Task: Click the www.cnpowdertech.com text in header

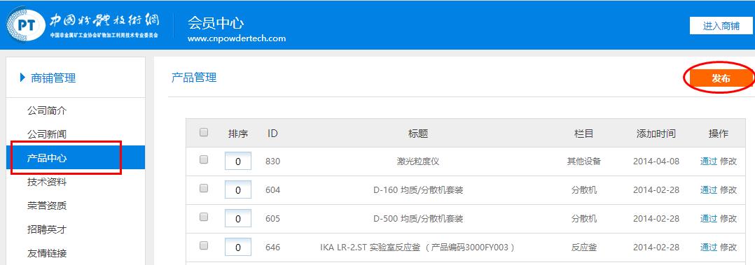Action: tap(237, 38)
